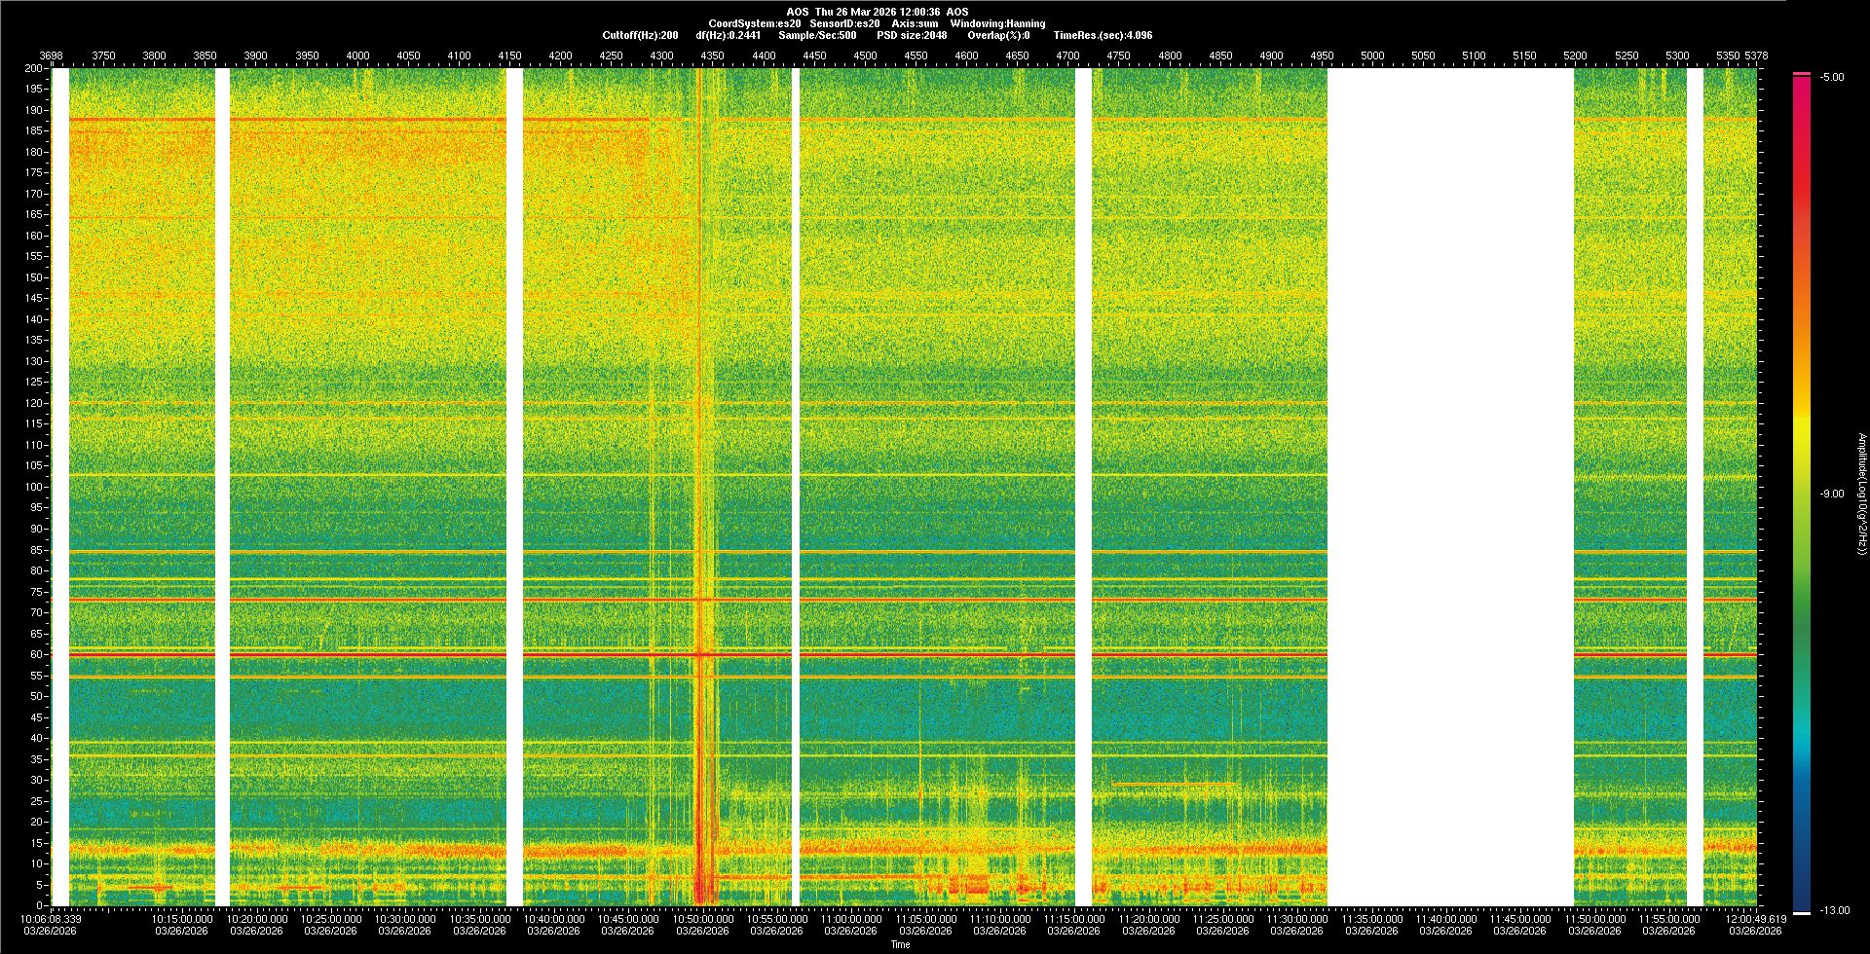Click the Sample/Sec:500 parameter
The width and height of the screenshot is (1870, 954).
pos(817,35)
